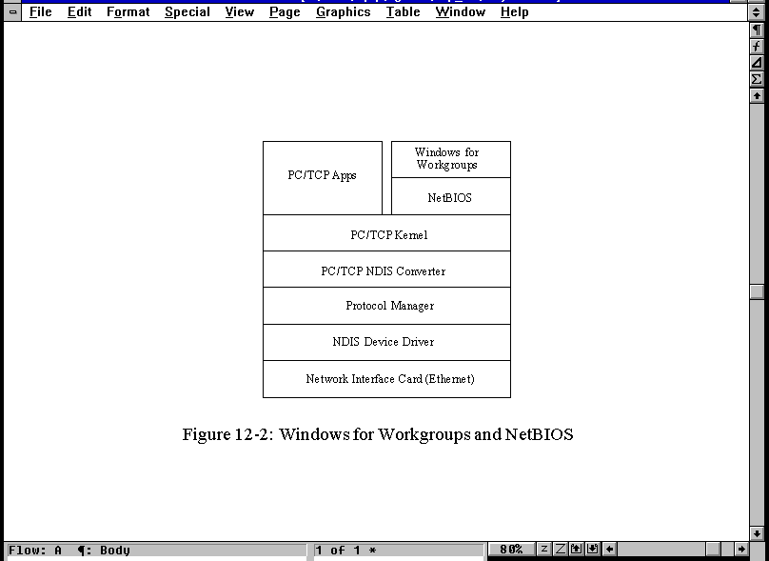Screen dimensions: 769x561
Task: Click the horizontal scrollbar thumb
Action: (x=713, y=550)
